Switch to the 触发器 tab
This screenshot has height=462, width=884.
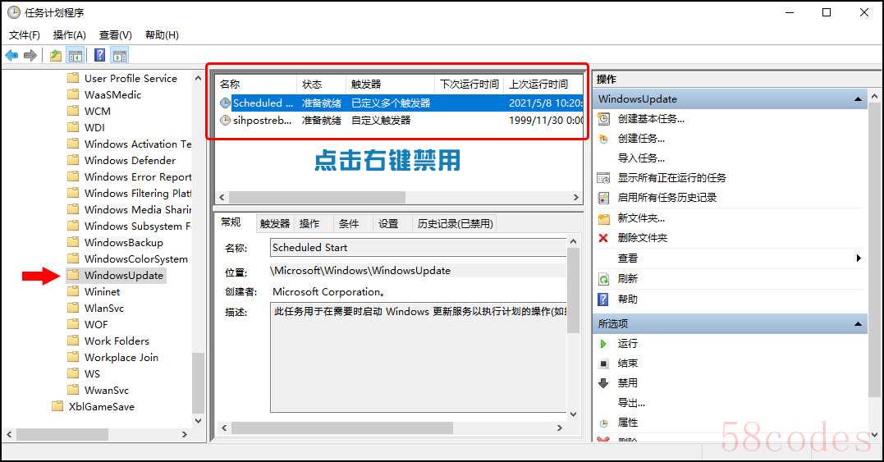pyautogui.click(x=275, y=223)
